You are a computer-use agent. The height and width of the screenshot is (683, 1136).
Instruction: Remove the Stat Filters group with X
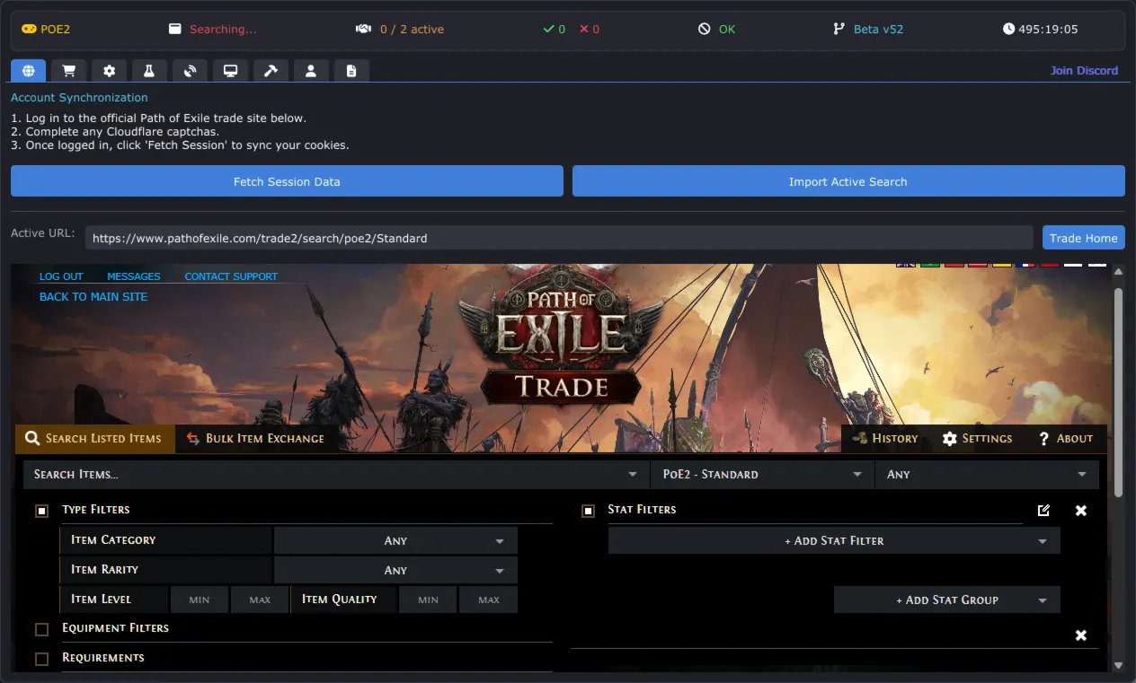click(1081, 510)
